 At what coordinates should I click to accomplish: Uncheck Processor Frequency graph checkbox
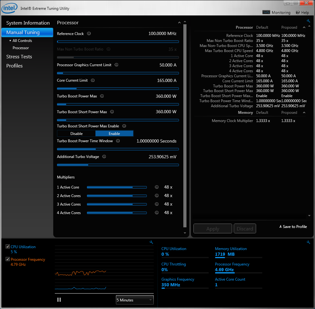[8, 259]
